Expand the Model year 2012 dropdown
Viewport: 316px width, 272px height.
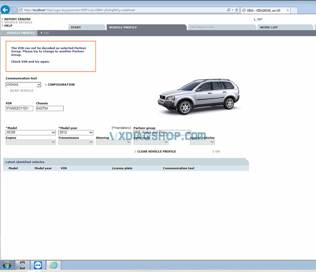91,133
